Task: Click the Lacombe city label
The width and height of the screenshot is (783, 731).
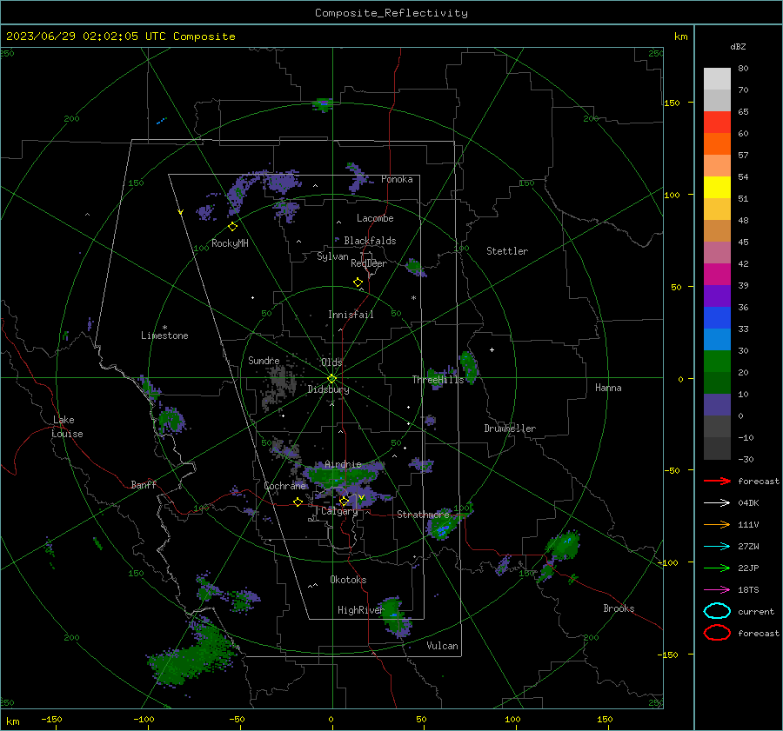Action: point(375,218)
